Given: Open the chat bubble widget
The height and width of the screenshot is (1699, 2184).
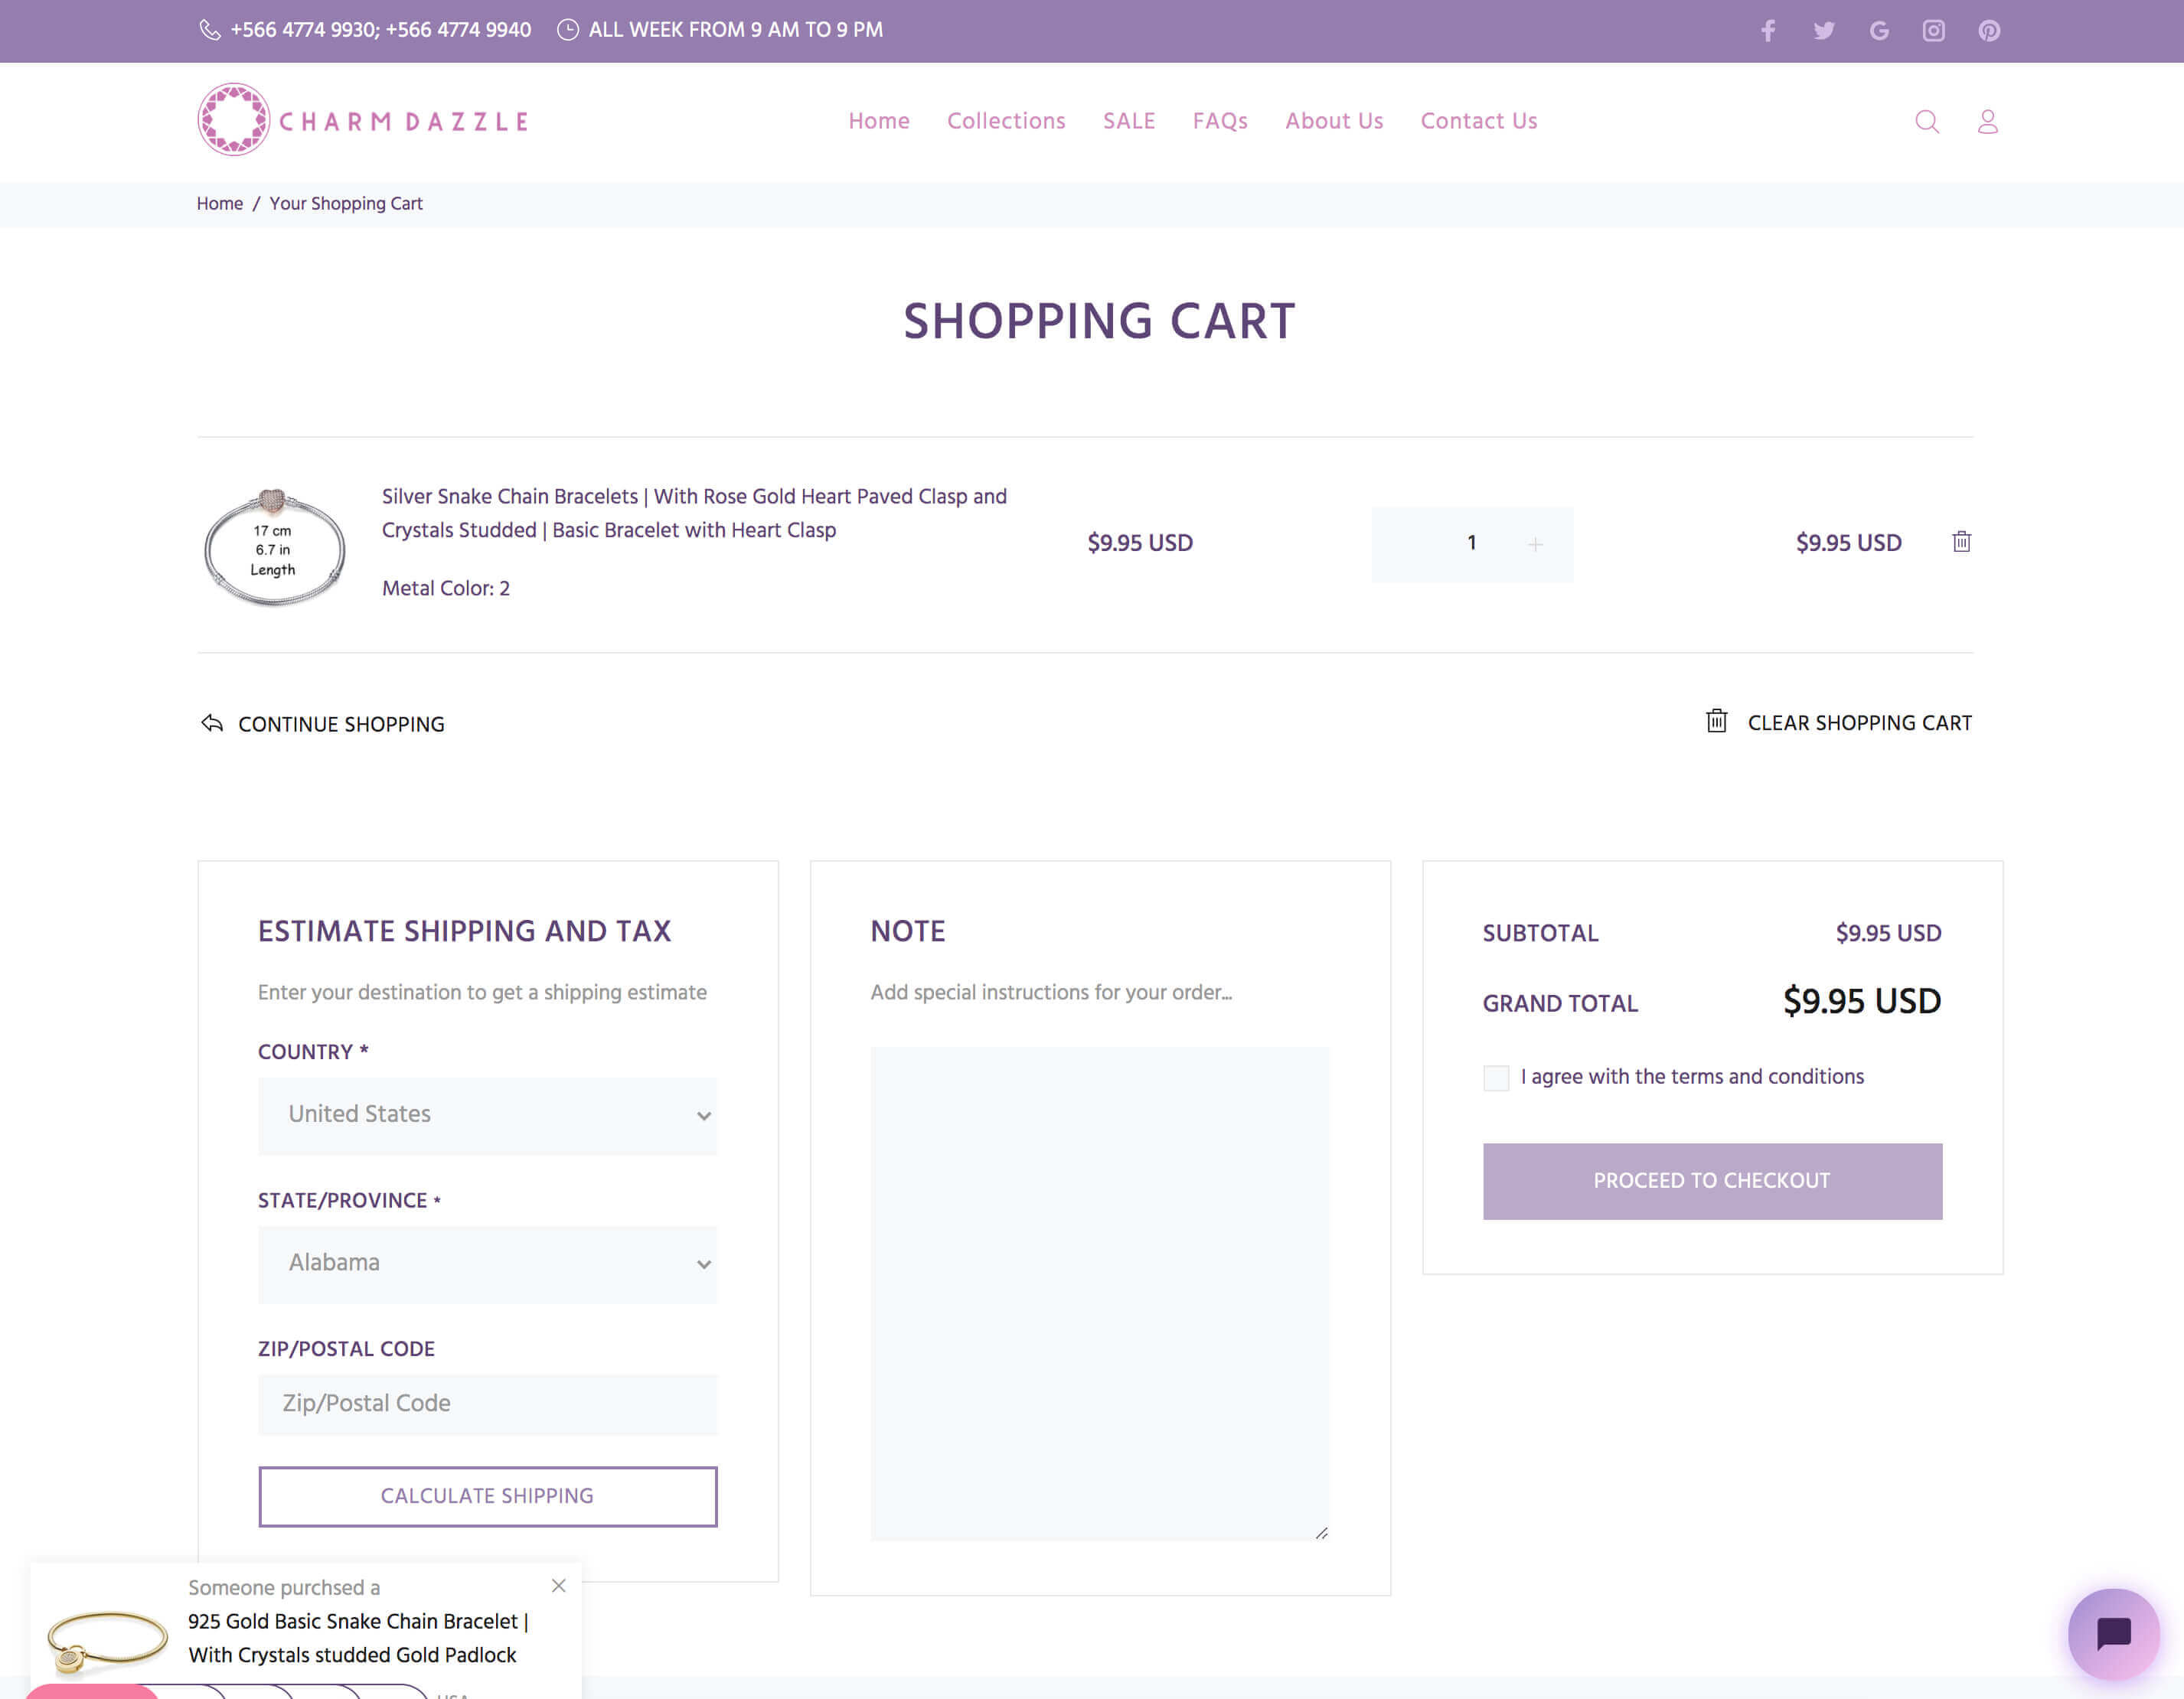Looking at the screenshot, I should [x=2113, y=1633].
